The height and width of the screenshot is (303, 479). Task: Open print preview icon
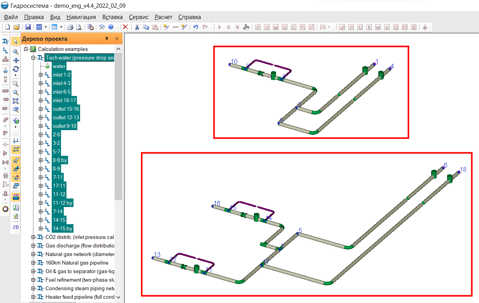tap(79, 27)
